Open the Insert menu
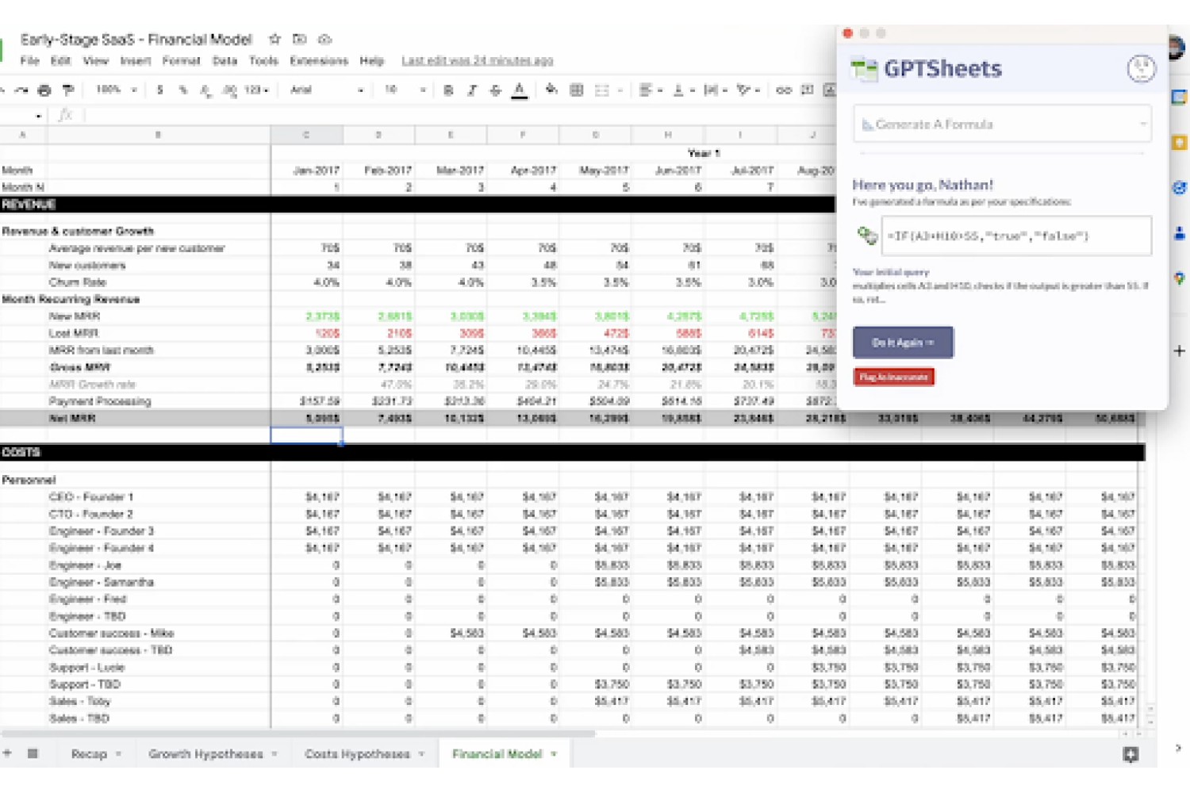The width and height of the screenshot is (1190, 793). pos(136,61)
